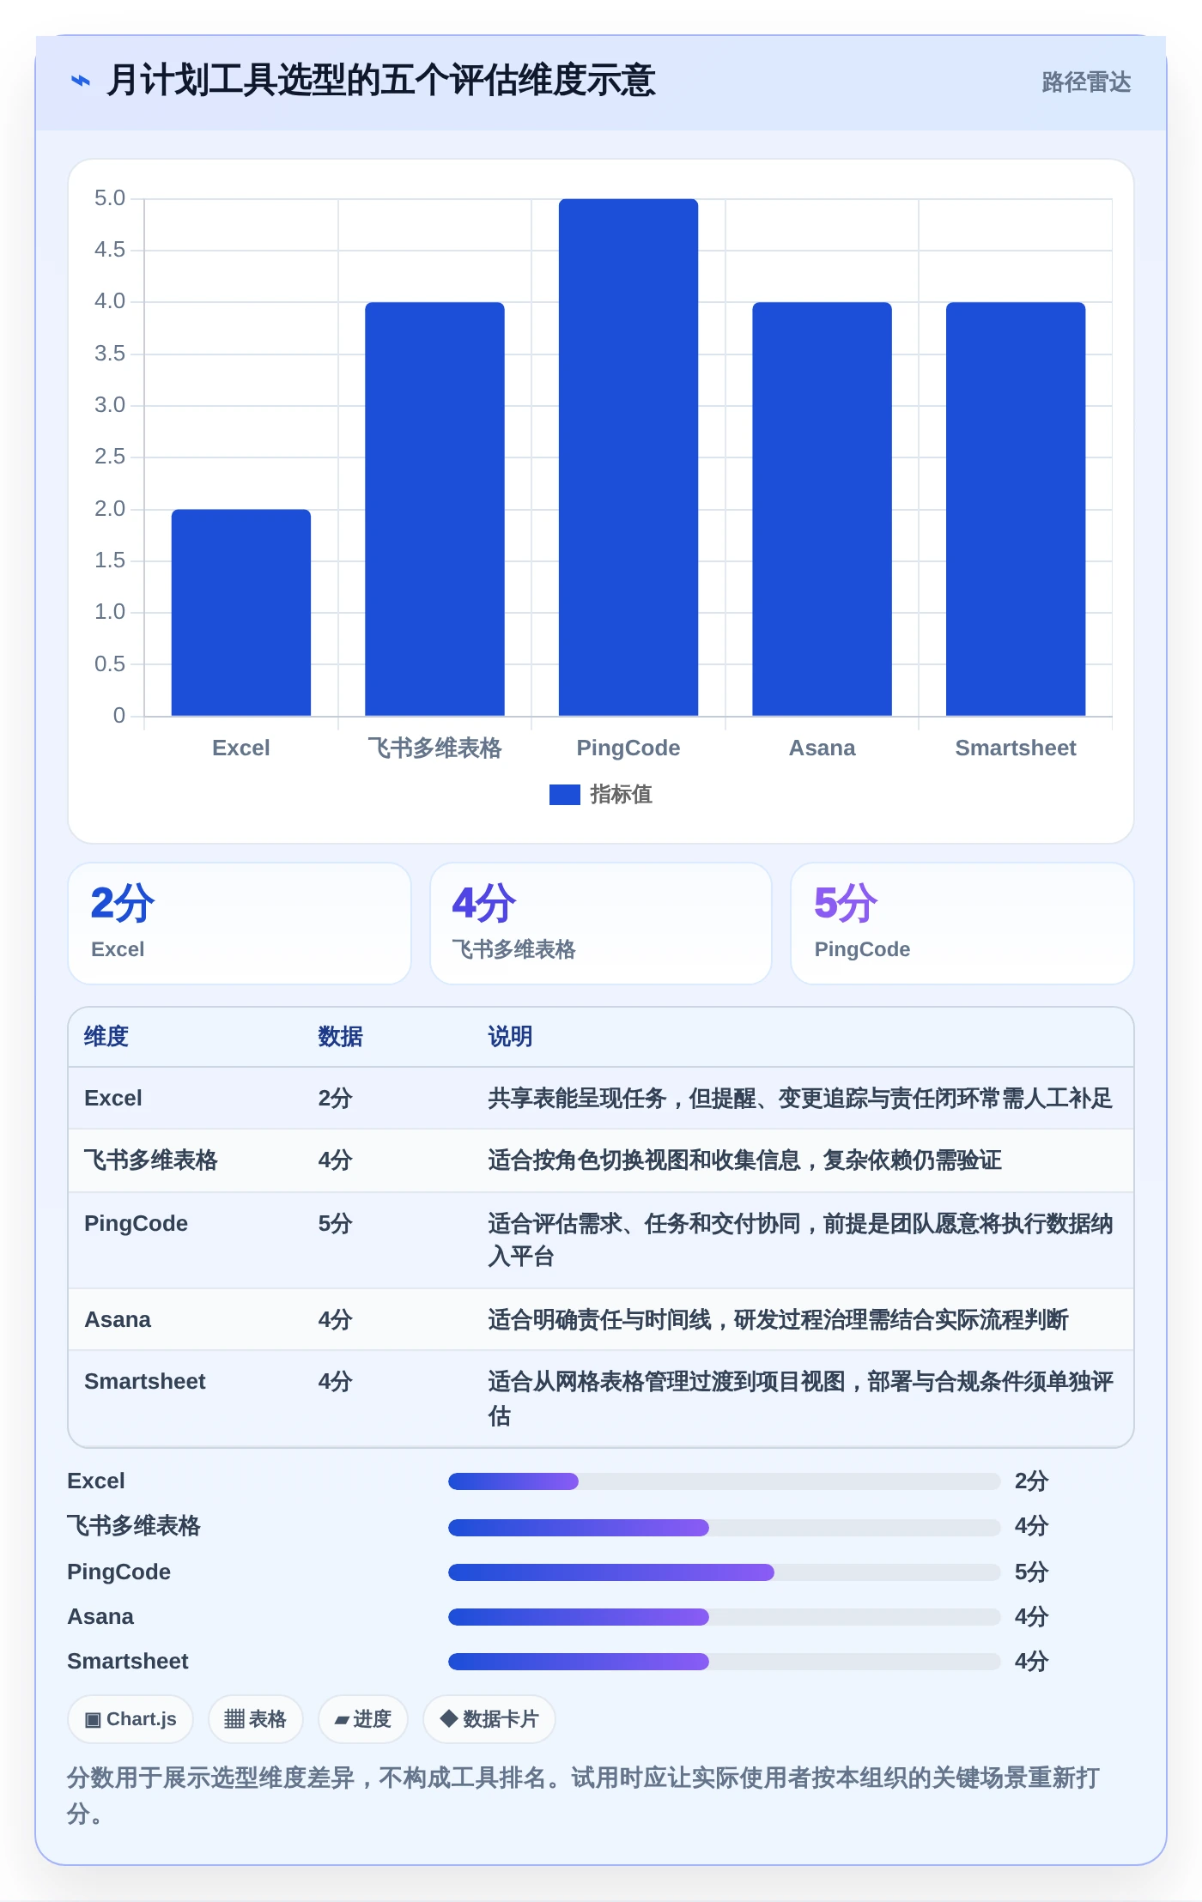Select the Excel cell in the table

[x=113, y=1099]
